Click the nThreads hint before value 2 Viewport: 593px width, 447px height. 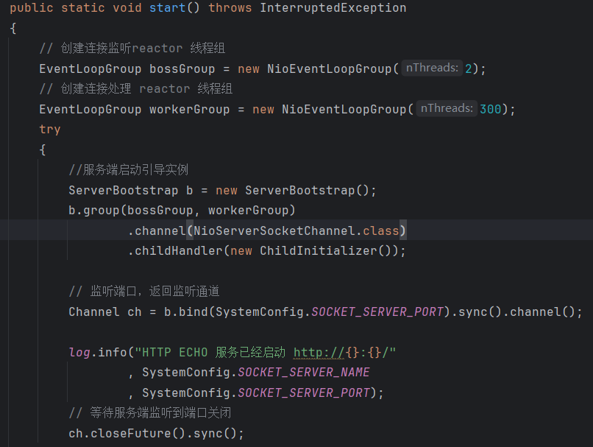coord(432,68)
